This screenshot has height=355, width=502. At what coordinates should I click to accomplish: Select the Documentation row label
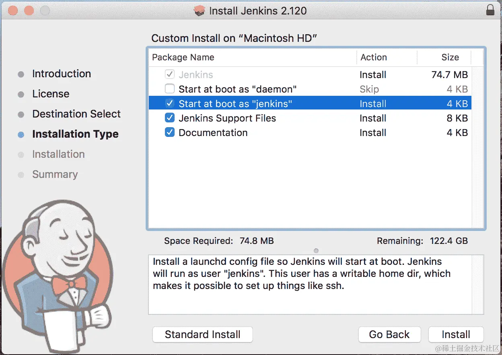[x=213, y=132]
